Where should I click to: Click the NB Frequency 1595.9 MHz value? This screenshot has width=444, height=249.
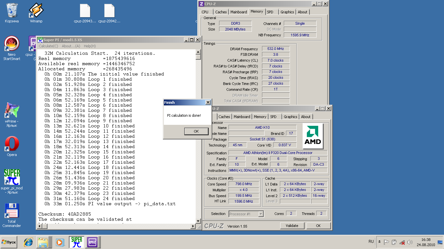[x=300, y=35]
